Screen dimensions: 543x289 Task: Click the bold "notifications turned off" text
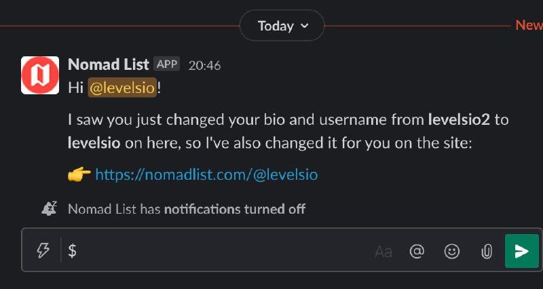(235, 209)
